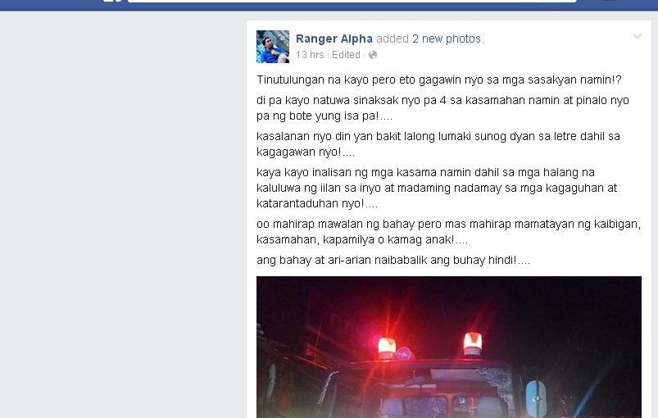Click the left glowing siren light in the photo
Screen dimensions: 658x418
pyautogui.click(x=387, y=348)
